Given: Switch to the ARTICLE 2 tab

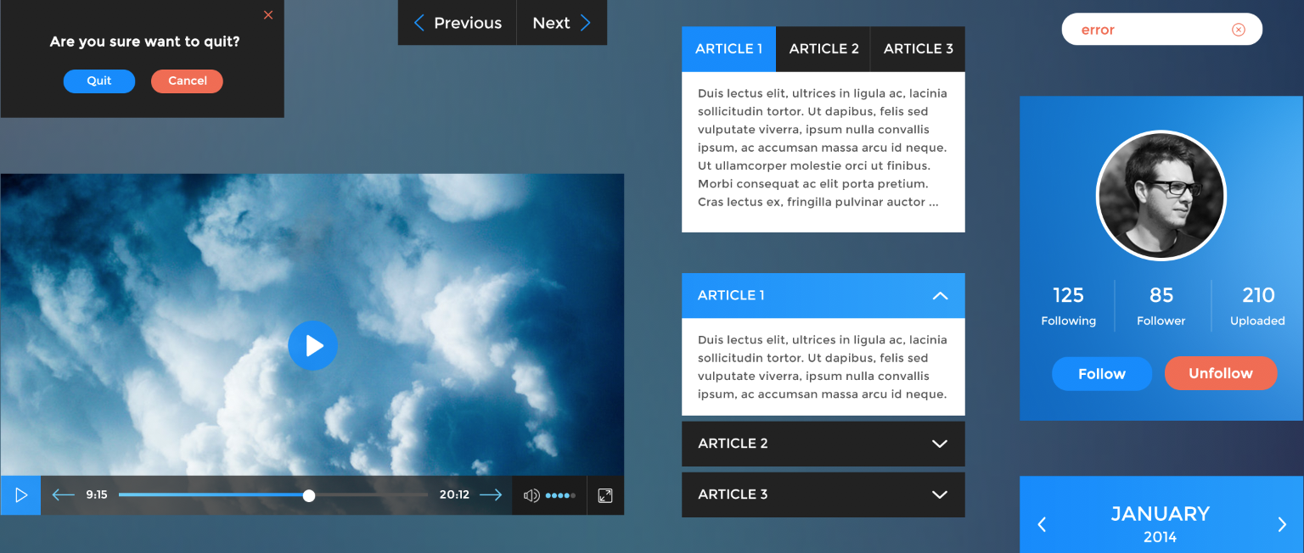Looking at the screenshot, I should [823, 49].
